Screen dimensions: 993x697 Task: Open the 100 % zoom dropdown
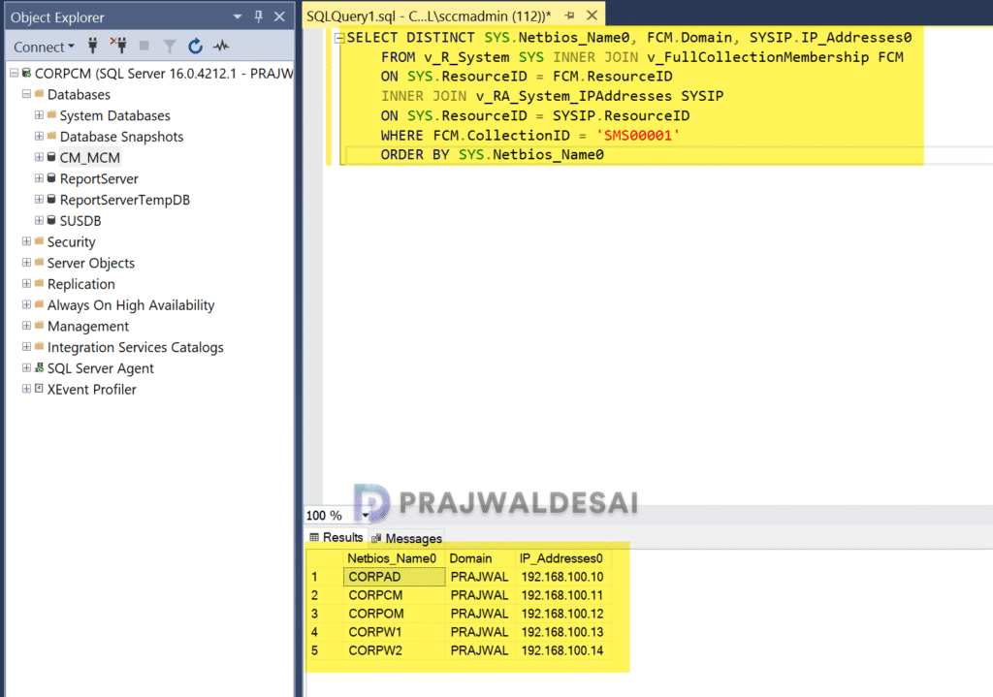(366, 516)
